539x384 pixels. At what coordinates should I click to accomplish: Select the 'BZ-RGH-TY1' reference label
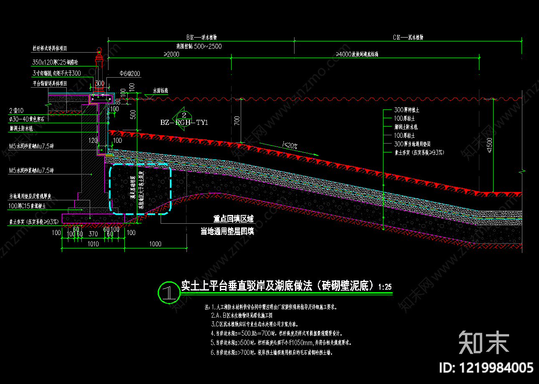(x=184, y=123)
